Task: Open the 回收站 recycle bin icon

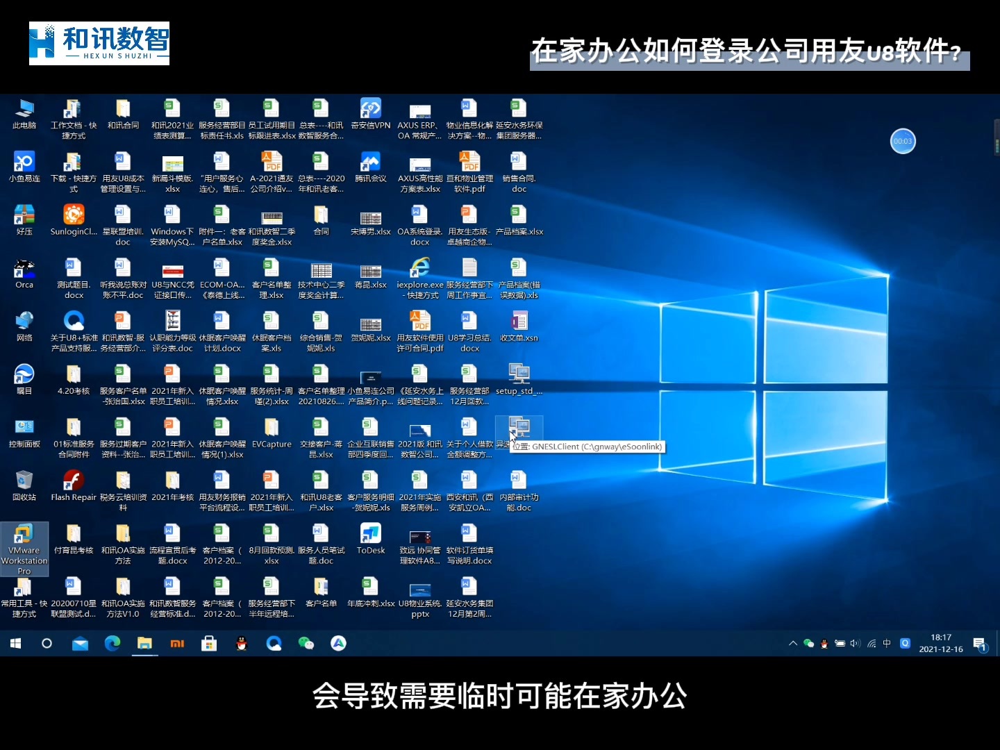Action: coord(24,486)
